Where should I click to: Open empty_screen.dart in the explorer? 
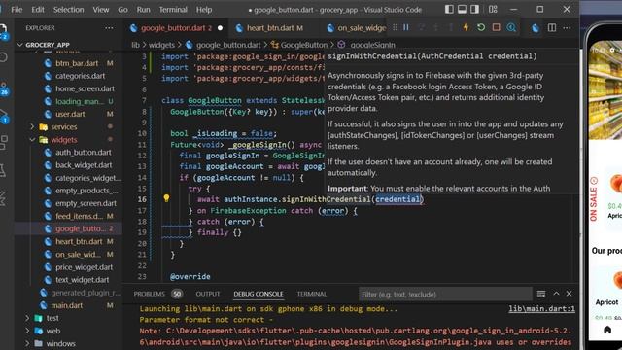point(86,203)
